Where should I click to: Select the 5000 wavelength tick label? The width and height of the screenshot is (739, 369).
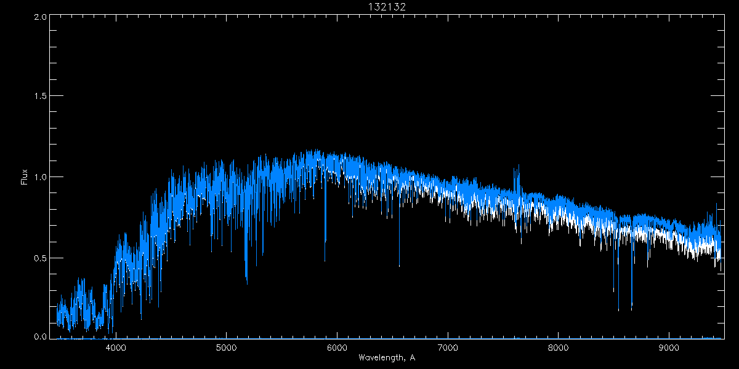pyautogui.click(x=226, y=346)
